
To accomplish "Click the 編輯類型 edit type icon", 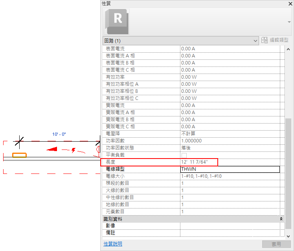I will coord(265,40).
